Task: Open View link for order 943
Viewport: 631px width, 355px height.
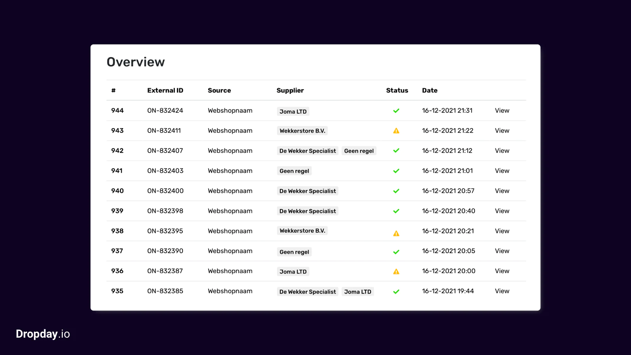Action: [502, 131]
